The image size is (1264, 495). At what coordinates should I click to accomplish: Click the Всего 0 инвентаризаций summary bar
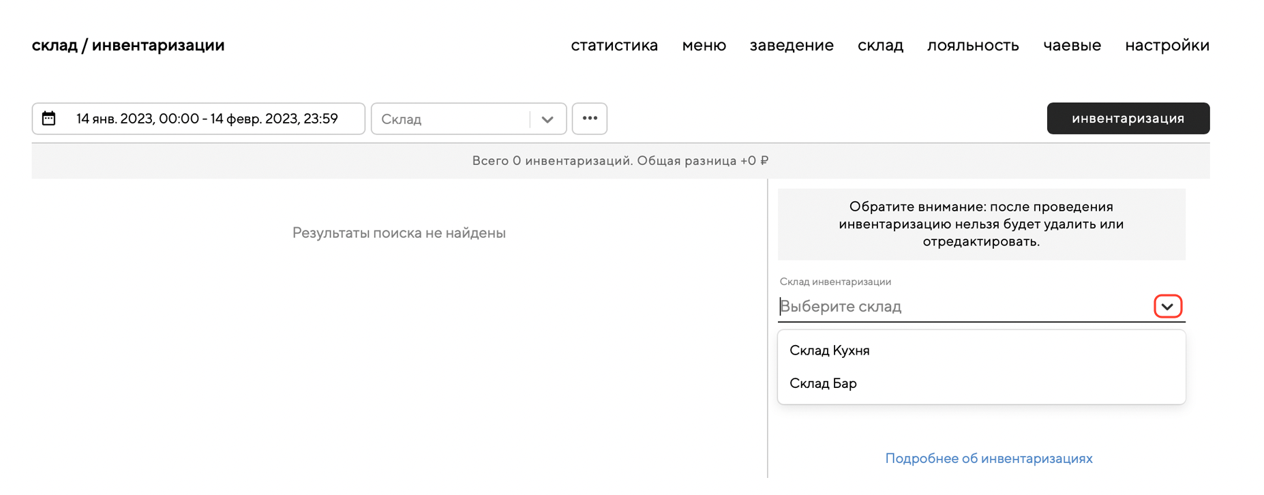[x=620, y=161]
